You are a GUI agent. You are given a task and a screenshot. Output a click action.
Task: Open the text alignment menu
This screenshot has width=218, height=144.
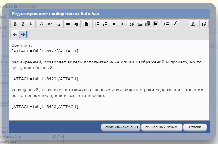tap(87, 24)
